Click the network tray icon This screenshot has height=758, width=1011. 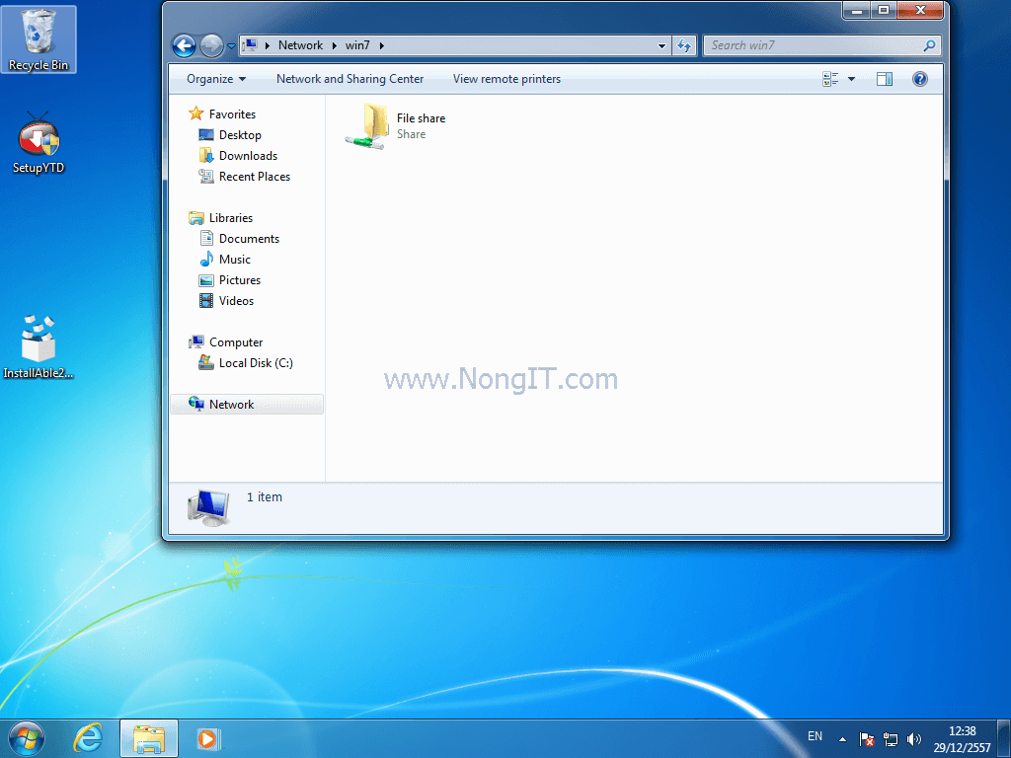891,739
